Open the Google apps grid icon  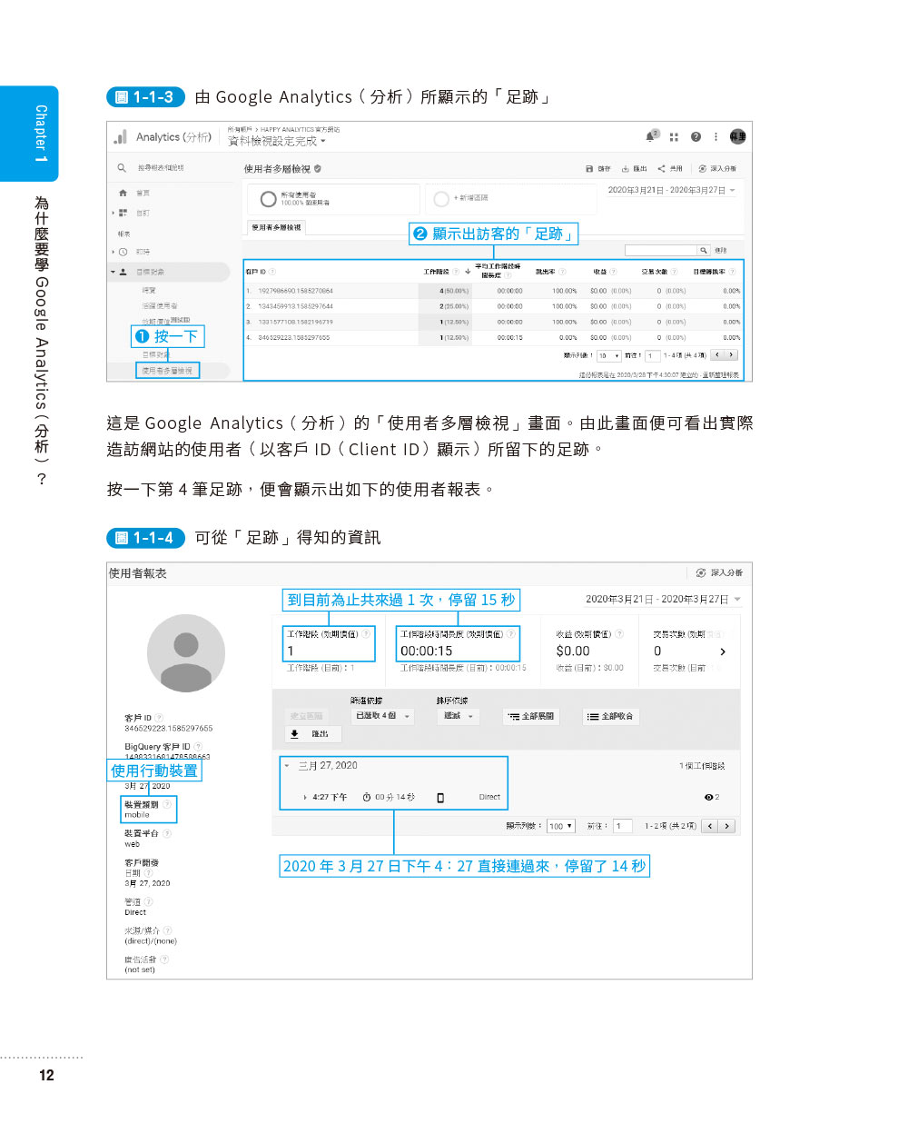[x=674, y=137]
